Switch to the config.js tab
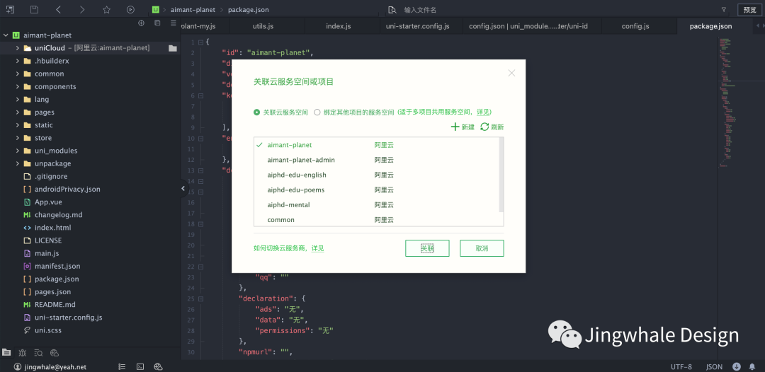This screenshot has height=372, width=765. [635, 26]
